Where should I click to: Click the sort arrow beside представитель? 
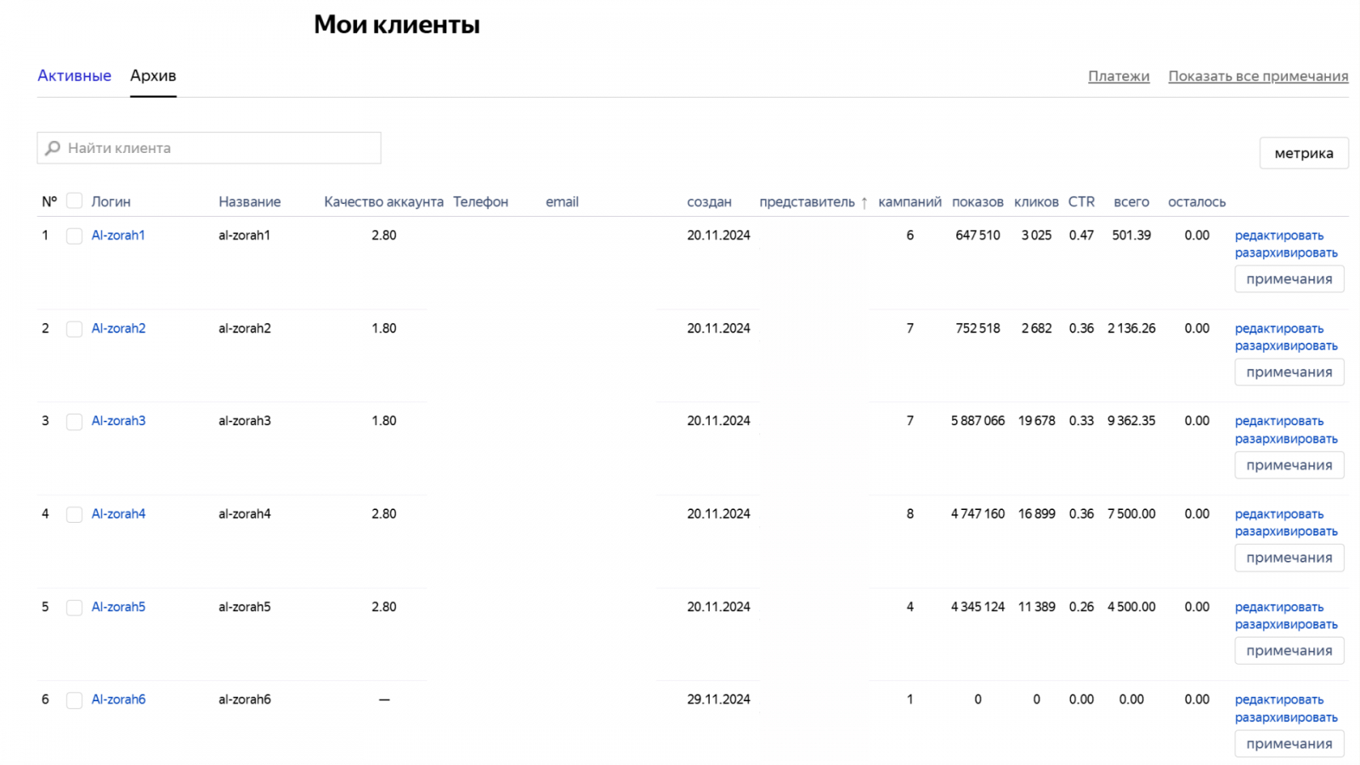864,202
